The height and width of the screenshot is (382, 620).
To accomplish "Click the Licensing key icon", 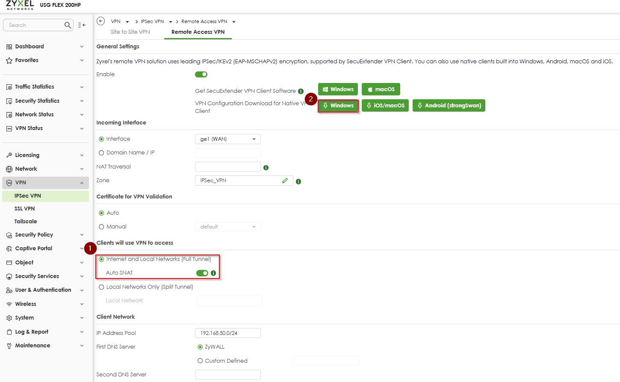I will [x=9, y=155].
